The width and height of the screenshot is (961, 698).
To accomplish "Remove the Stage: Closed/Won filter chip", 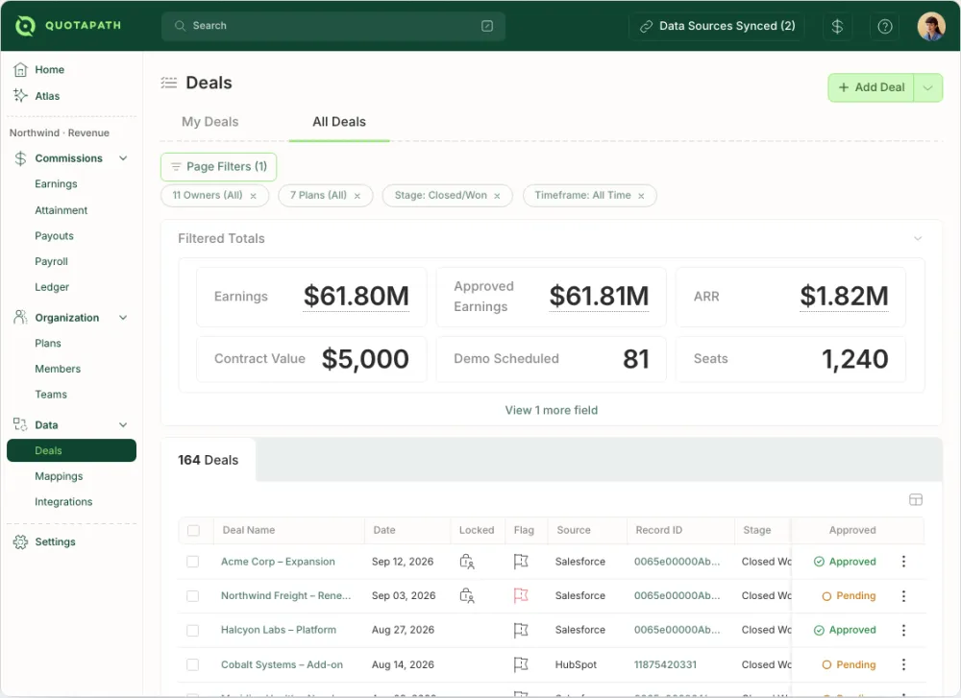I will [x=497, y=196].
